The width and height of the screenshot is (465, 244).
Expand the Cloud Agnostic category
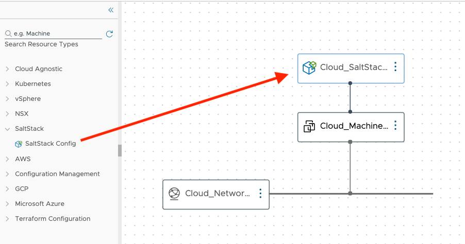pos(7,69)
